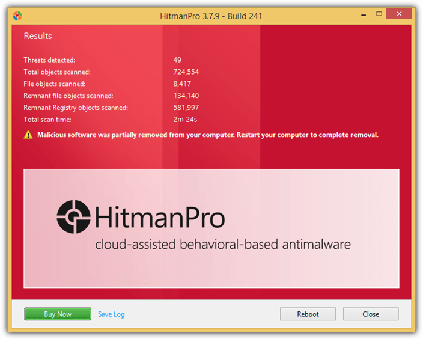Click the total objects scanned value 724,554
Viewport: 423px width, 339px height.
point(186,72)
